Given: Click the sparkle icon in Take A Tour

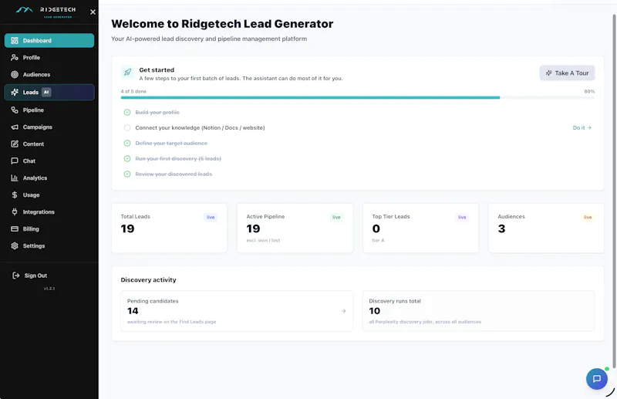Looking at the screenshot, I should [x=548, y=73].
